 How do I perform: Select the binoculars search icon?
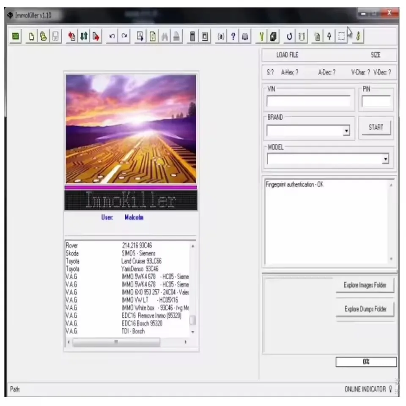point(165,36)
